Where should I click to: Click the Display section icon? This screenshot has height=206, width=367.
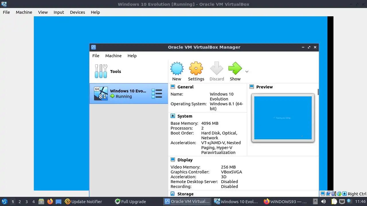pos(173,160)
